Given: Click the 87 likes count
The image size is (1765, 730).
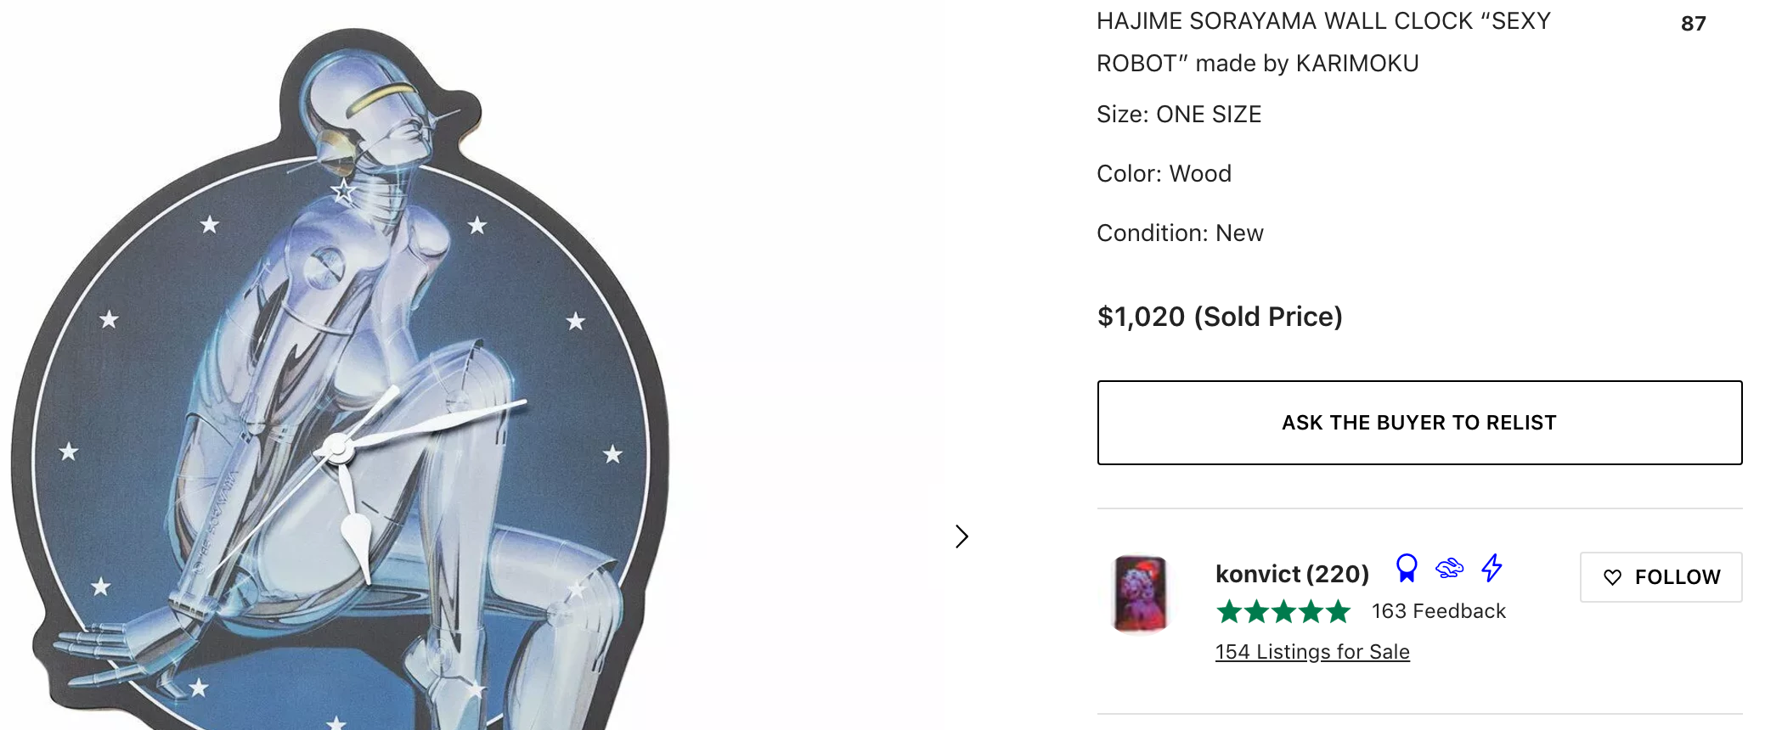Looking at the screenshot, I should point(1693,24).
